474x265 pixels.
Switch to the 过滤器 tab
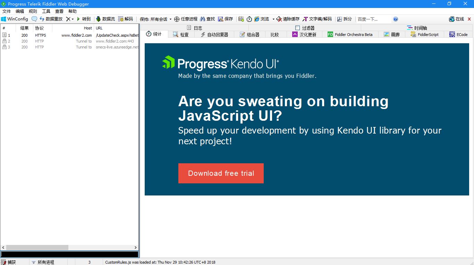tap(305, 28)
